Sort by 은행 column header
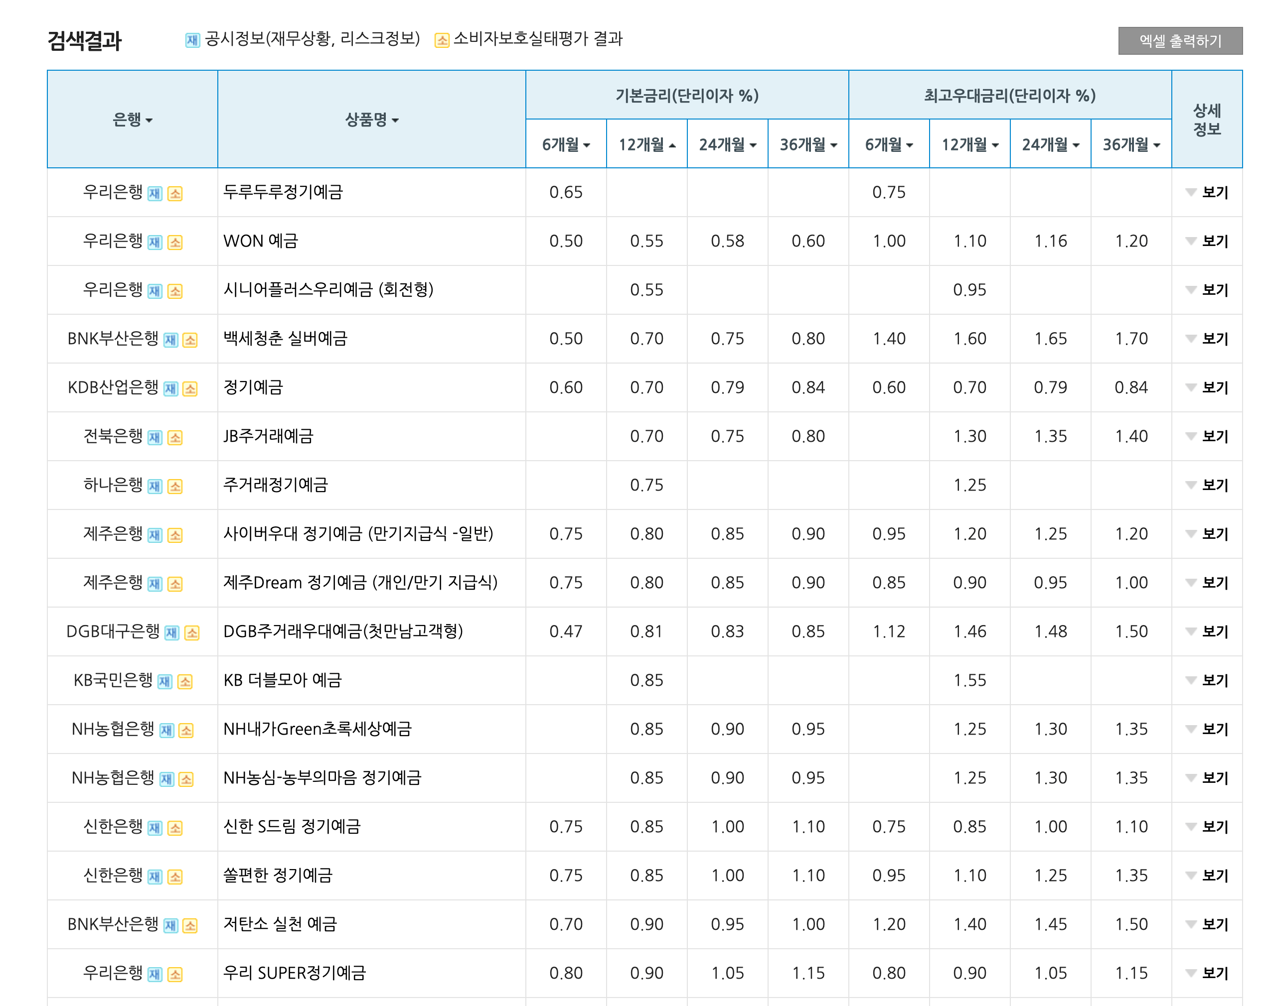Screen dimensions: 1271x1006 pos(133,120)
